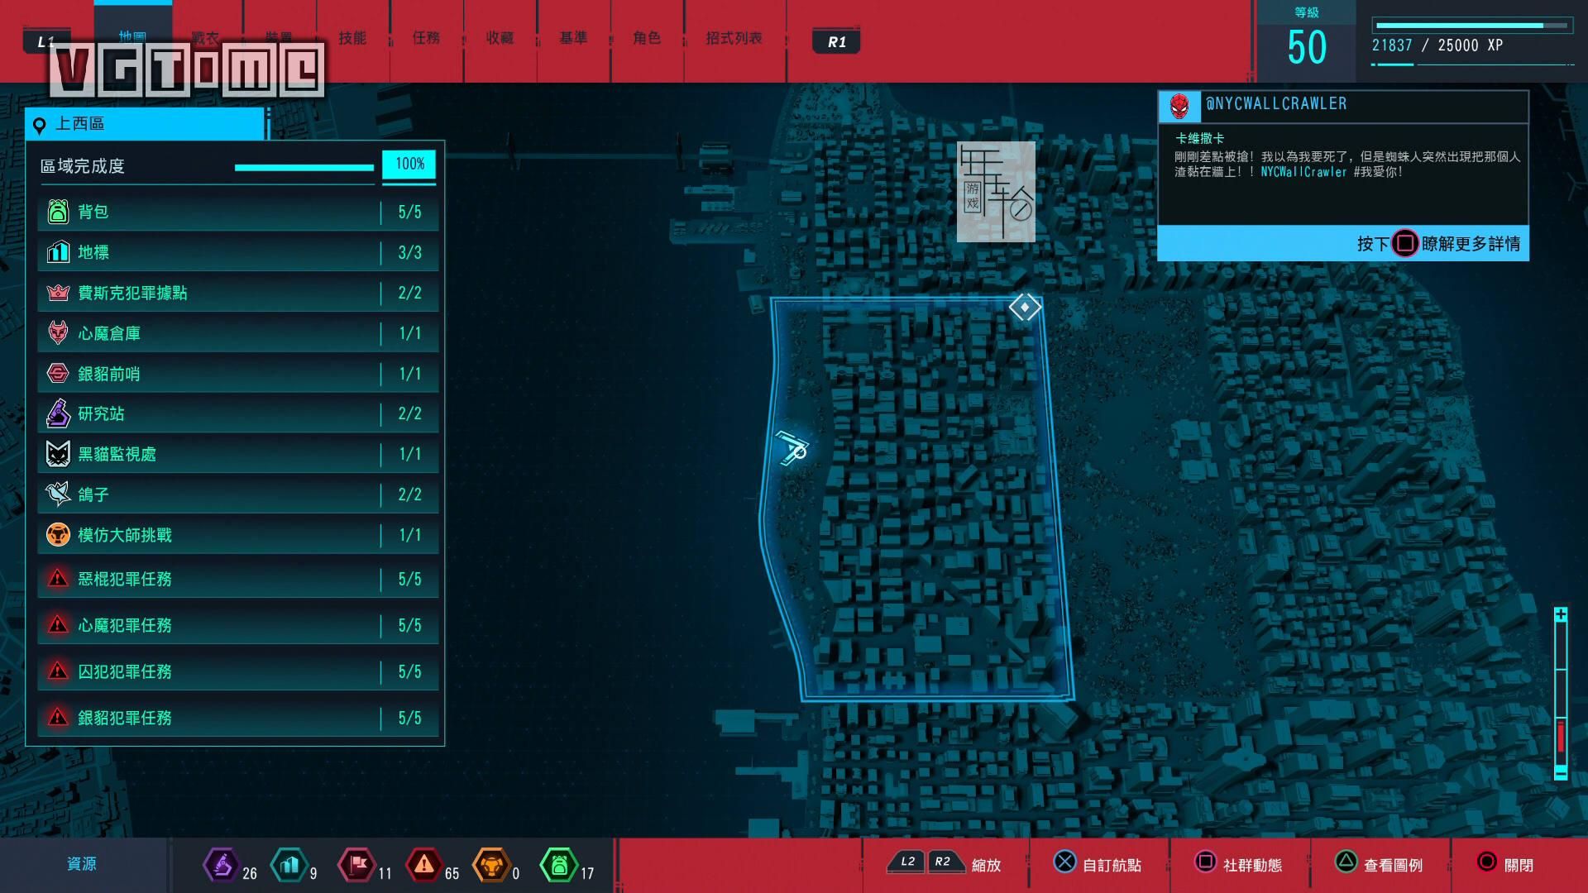Click the diamond waypoint marker on map
Image resolution: width=1588 pixels, height=893 pixels.
click(x=1025, y=308)
